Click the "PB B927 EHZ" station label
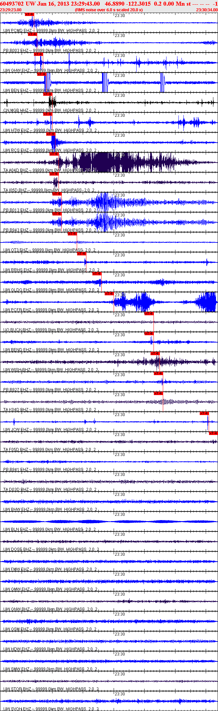This screenshot has width=218, height=711. pyautogui.click(x=16, y=390)
